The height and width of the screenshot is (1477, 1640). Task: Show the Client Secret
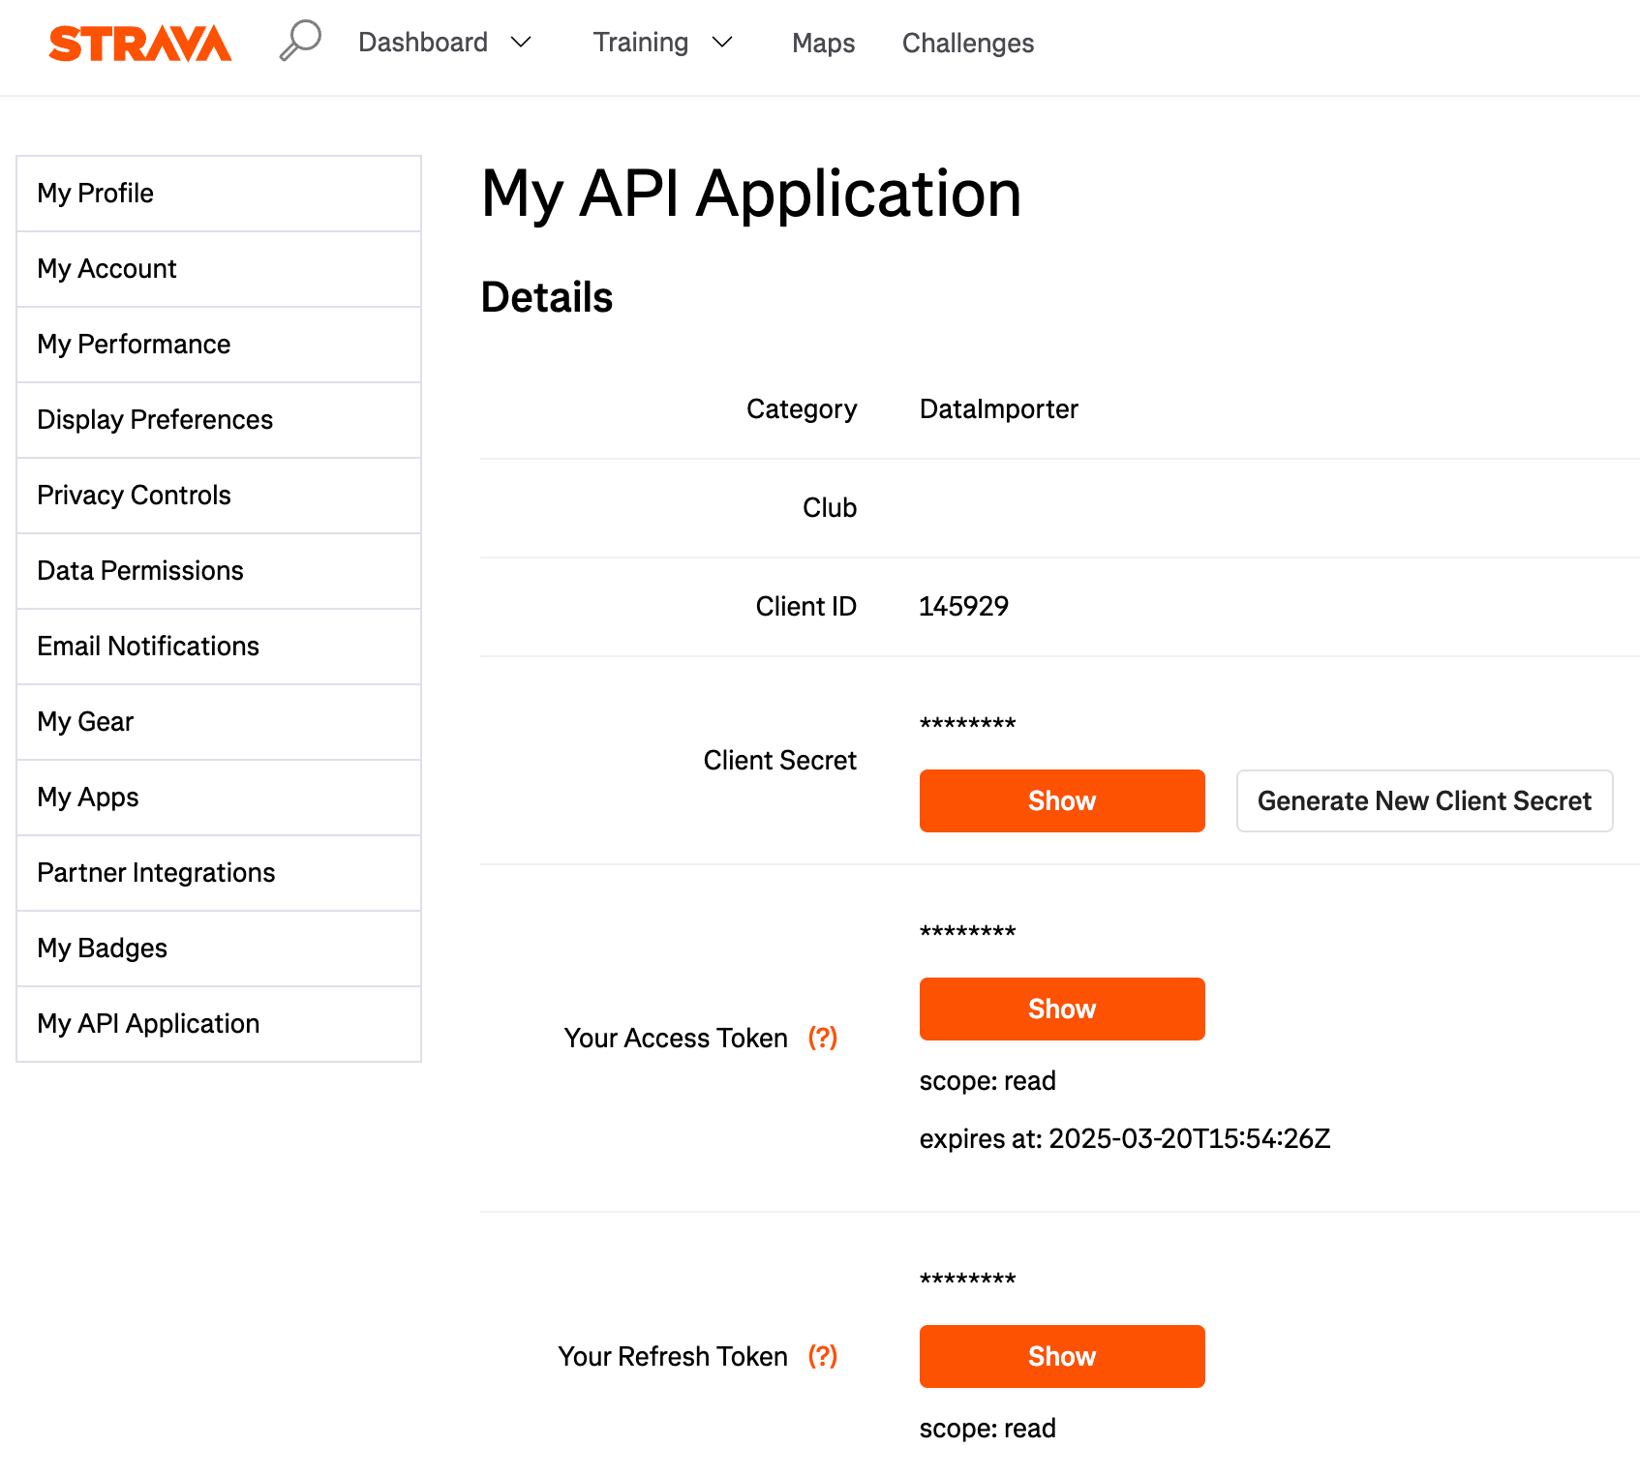(1062, 800)
